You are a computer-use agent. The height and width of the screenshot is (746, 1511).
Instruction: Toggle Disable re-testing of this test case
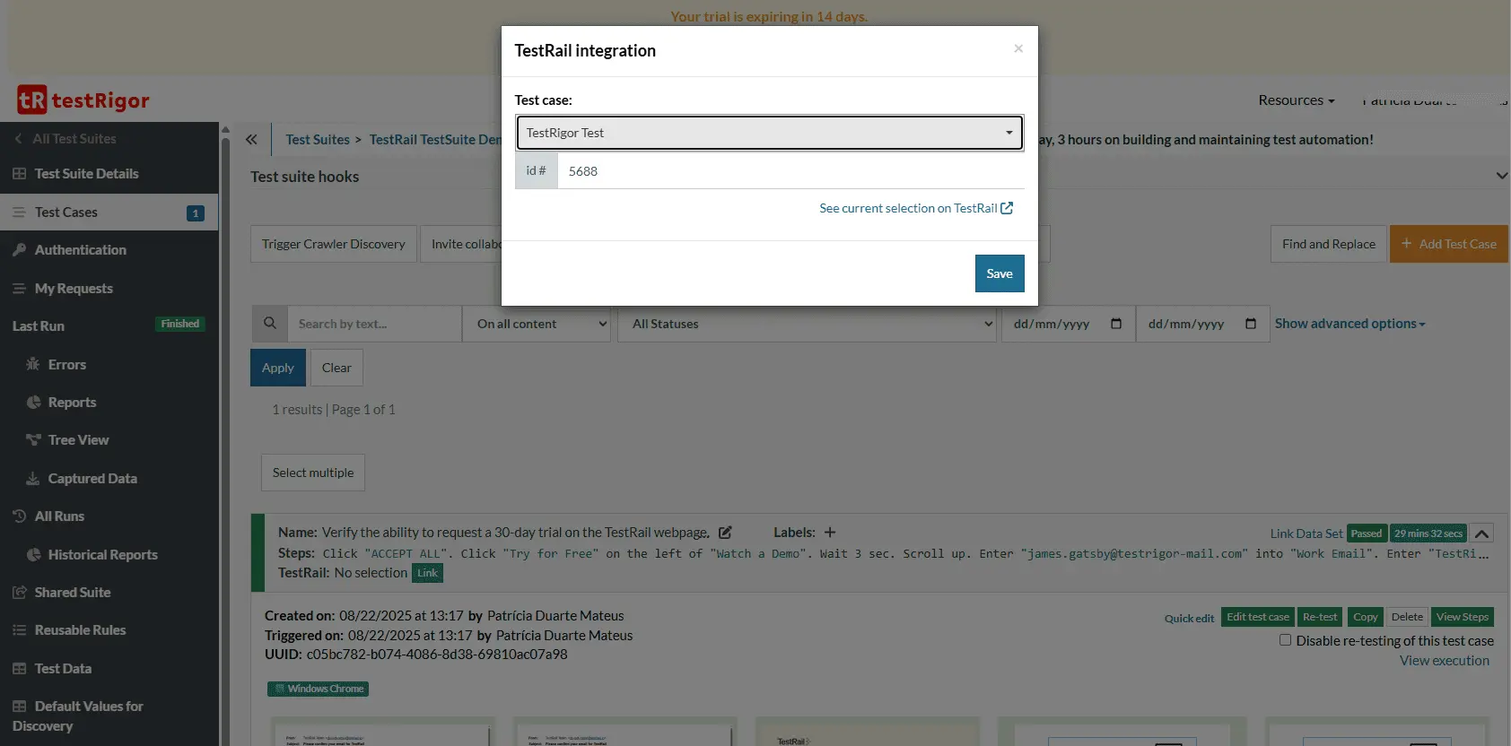point(1285,640)
